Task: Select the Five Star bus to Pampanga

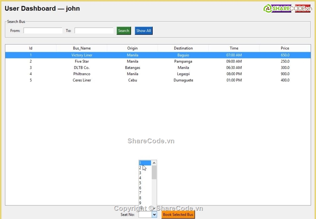Action: point(133,61)
